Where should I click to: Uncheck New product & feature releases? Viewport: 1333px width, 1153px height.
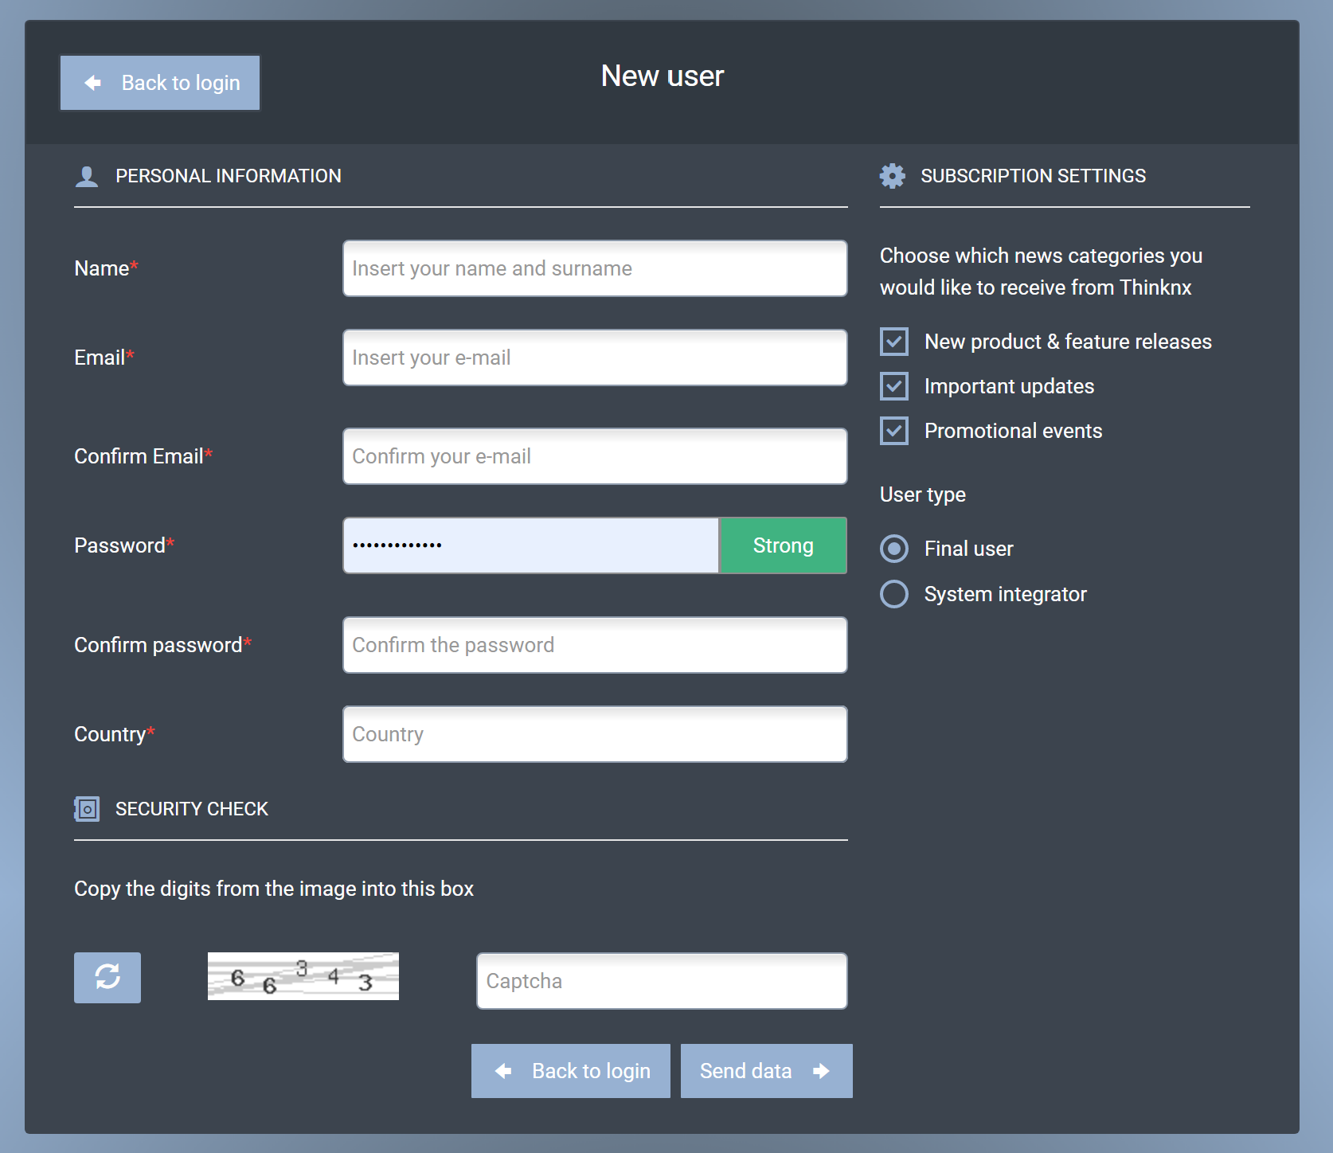[894, 342]
